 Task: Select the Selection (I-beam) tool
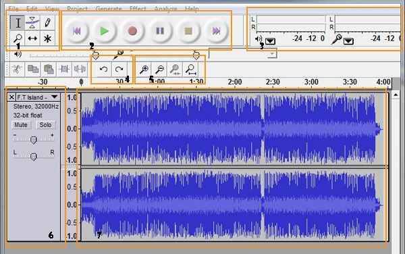18,23
